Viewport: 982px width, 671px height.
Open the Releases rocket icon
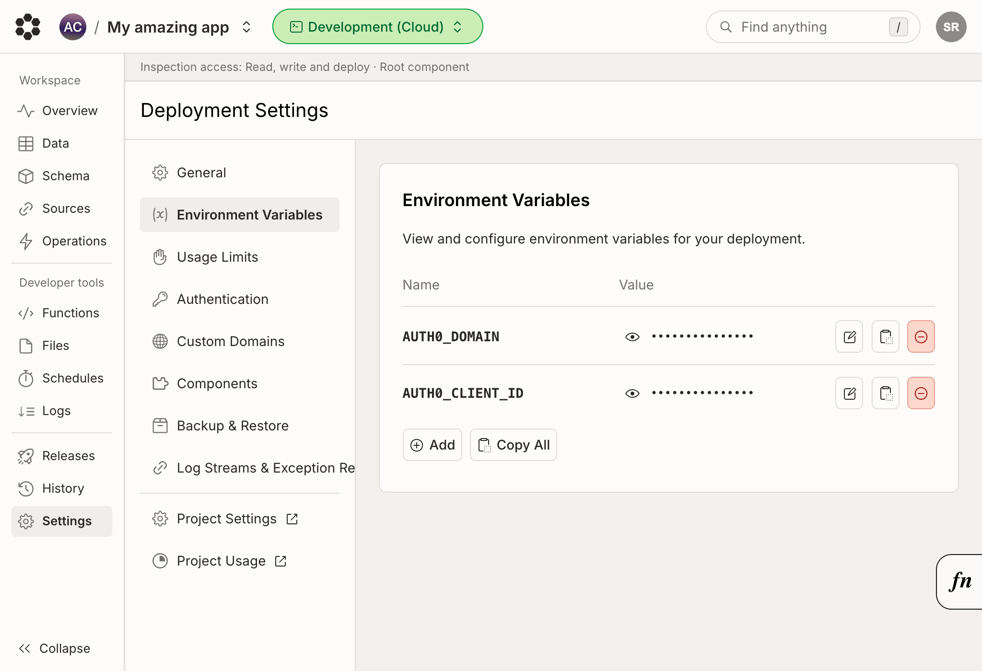click(26, 456)
